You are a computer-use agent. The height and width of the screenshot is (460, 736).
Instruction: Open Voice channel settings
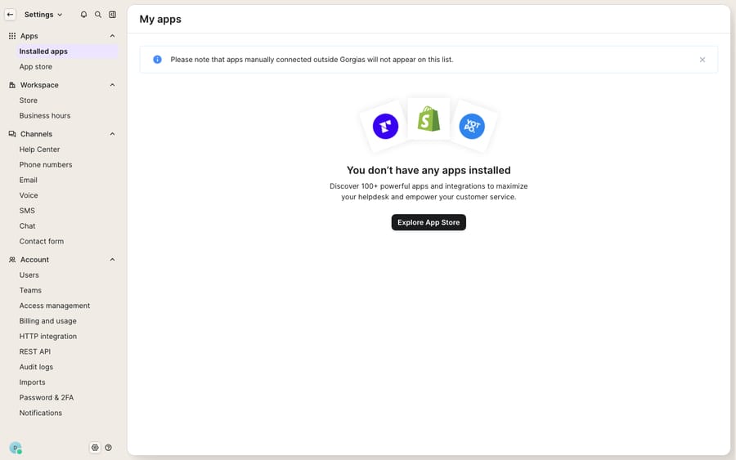point(29,195)
